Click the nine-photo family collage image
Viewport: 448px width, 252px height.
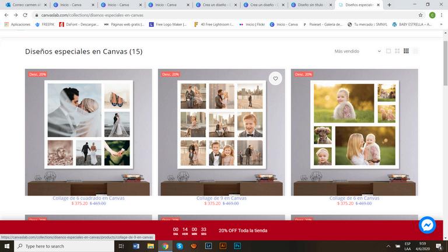click(222, 132)
